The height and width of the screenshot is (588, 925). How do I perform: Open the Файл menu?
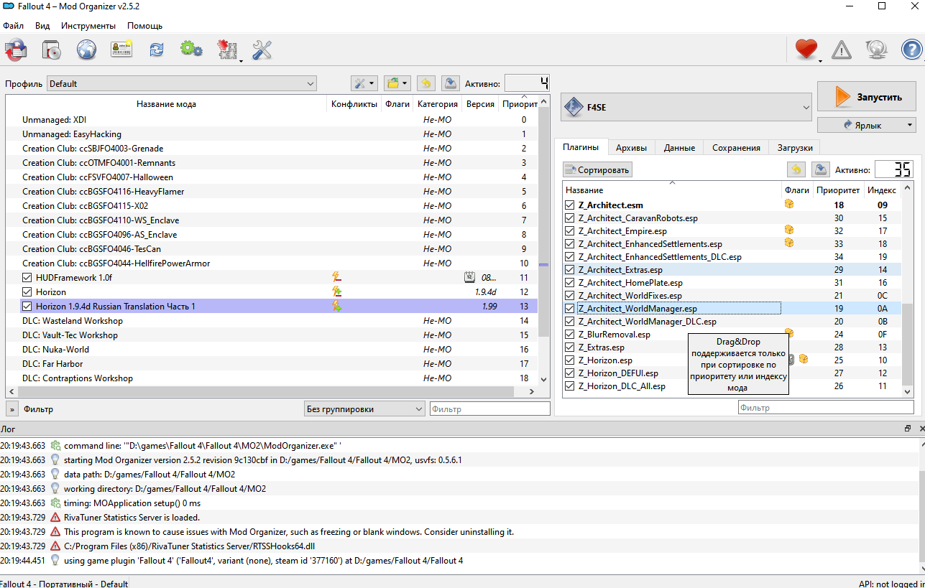14,25
